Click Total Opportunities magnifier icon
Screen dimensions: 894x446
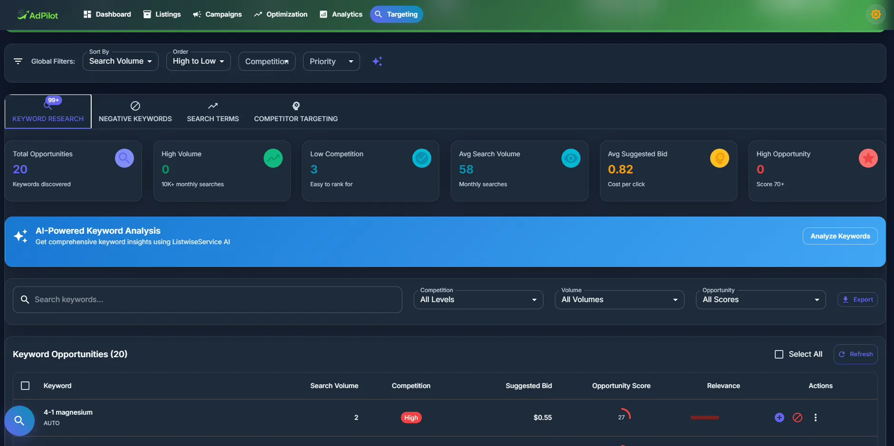pos(124,158)
